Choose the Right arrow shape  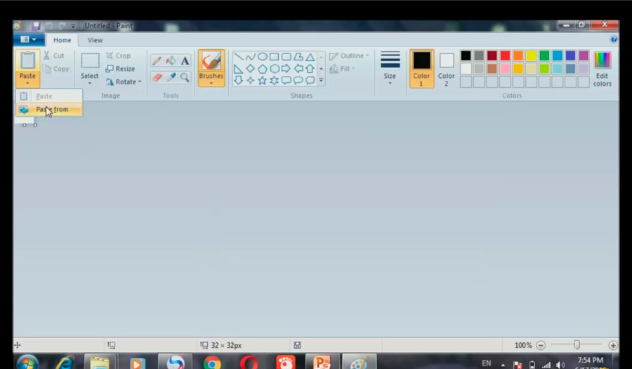click(287, 69)
